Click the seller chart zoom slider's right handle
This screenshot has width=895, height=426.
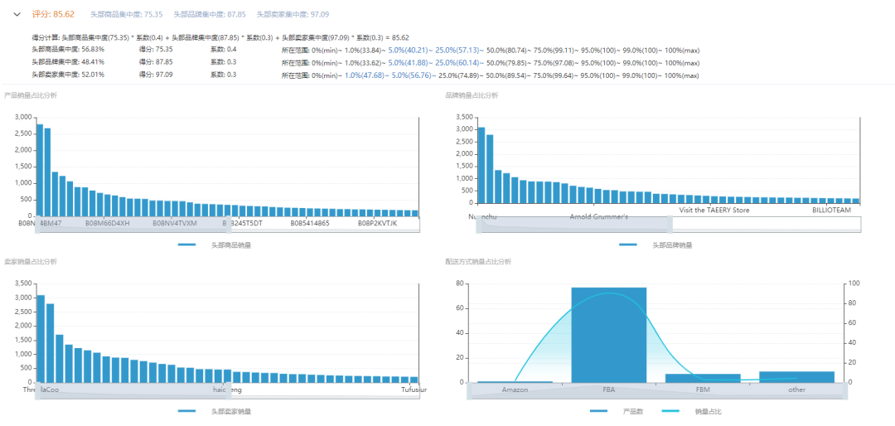click(229, 390)
